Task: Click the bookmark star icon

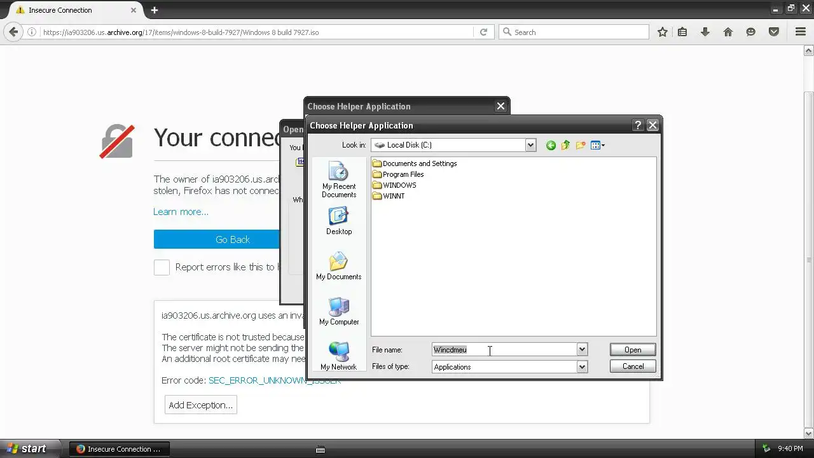Action: pos(662,32)
